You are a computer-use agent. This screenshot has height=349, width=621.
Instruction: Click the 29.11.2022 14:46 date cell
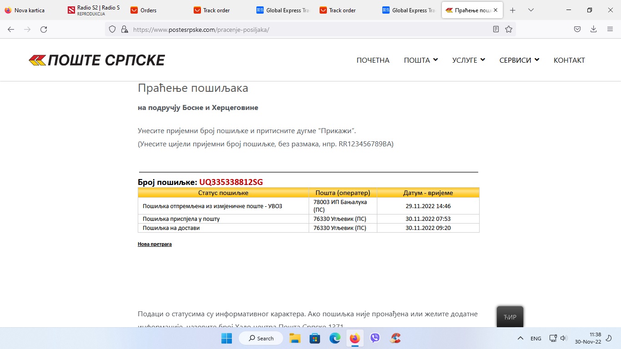tap(428, 206)
